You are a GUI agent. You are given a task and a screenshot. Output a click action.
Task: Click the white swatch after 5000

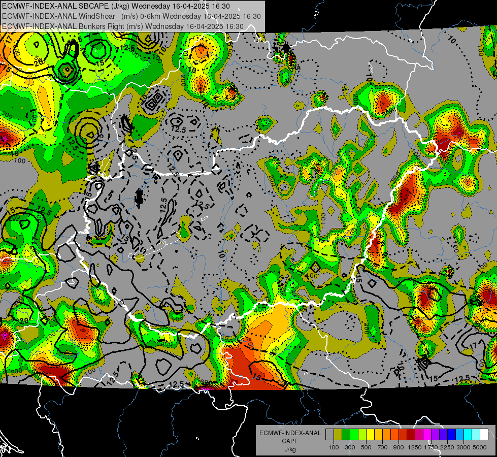pos(484,435)
